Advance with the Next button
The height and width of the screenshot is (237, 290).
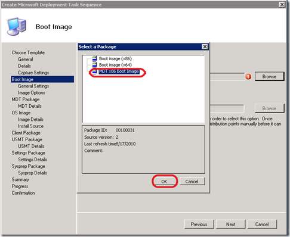(231, 224)
